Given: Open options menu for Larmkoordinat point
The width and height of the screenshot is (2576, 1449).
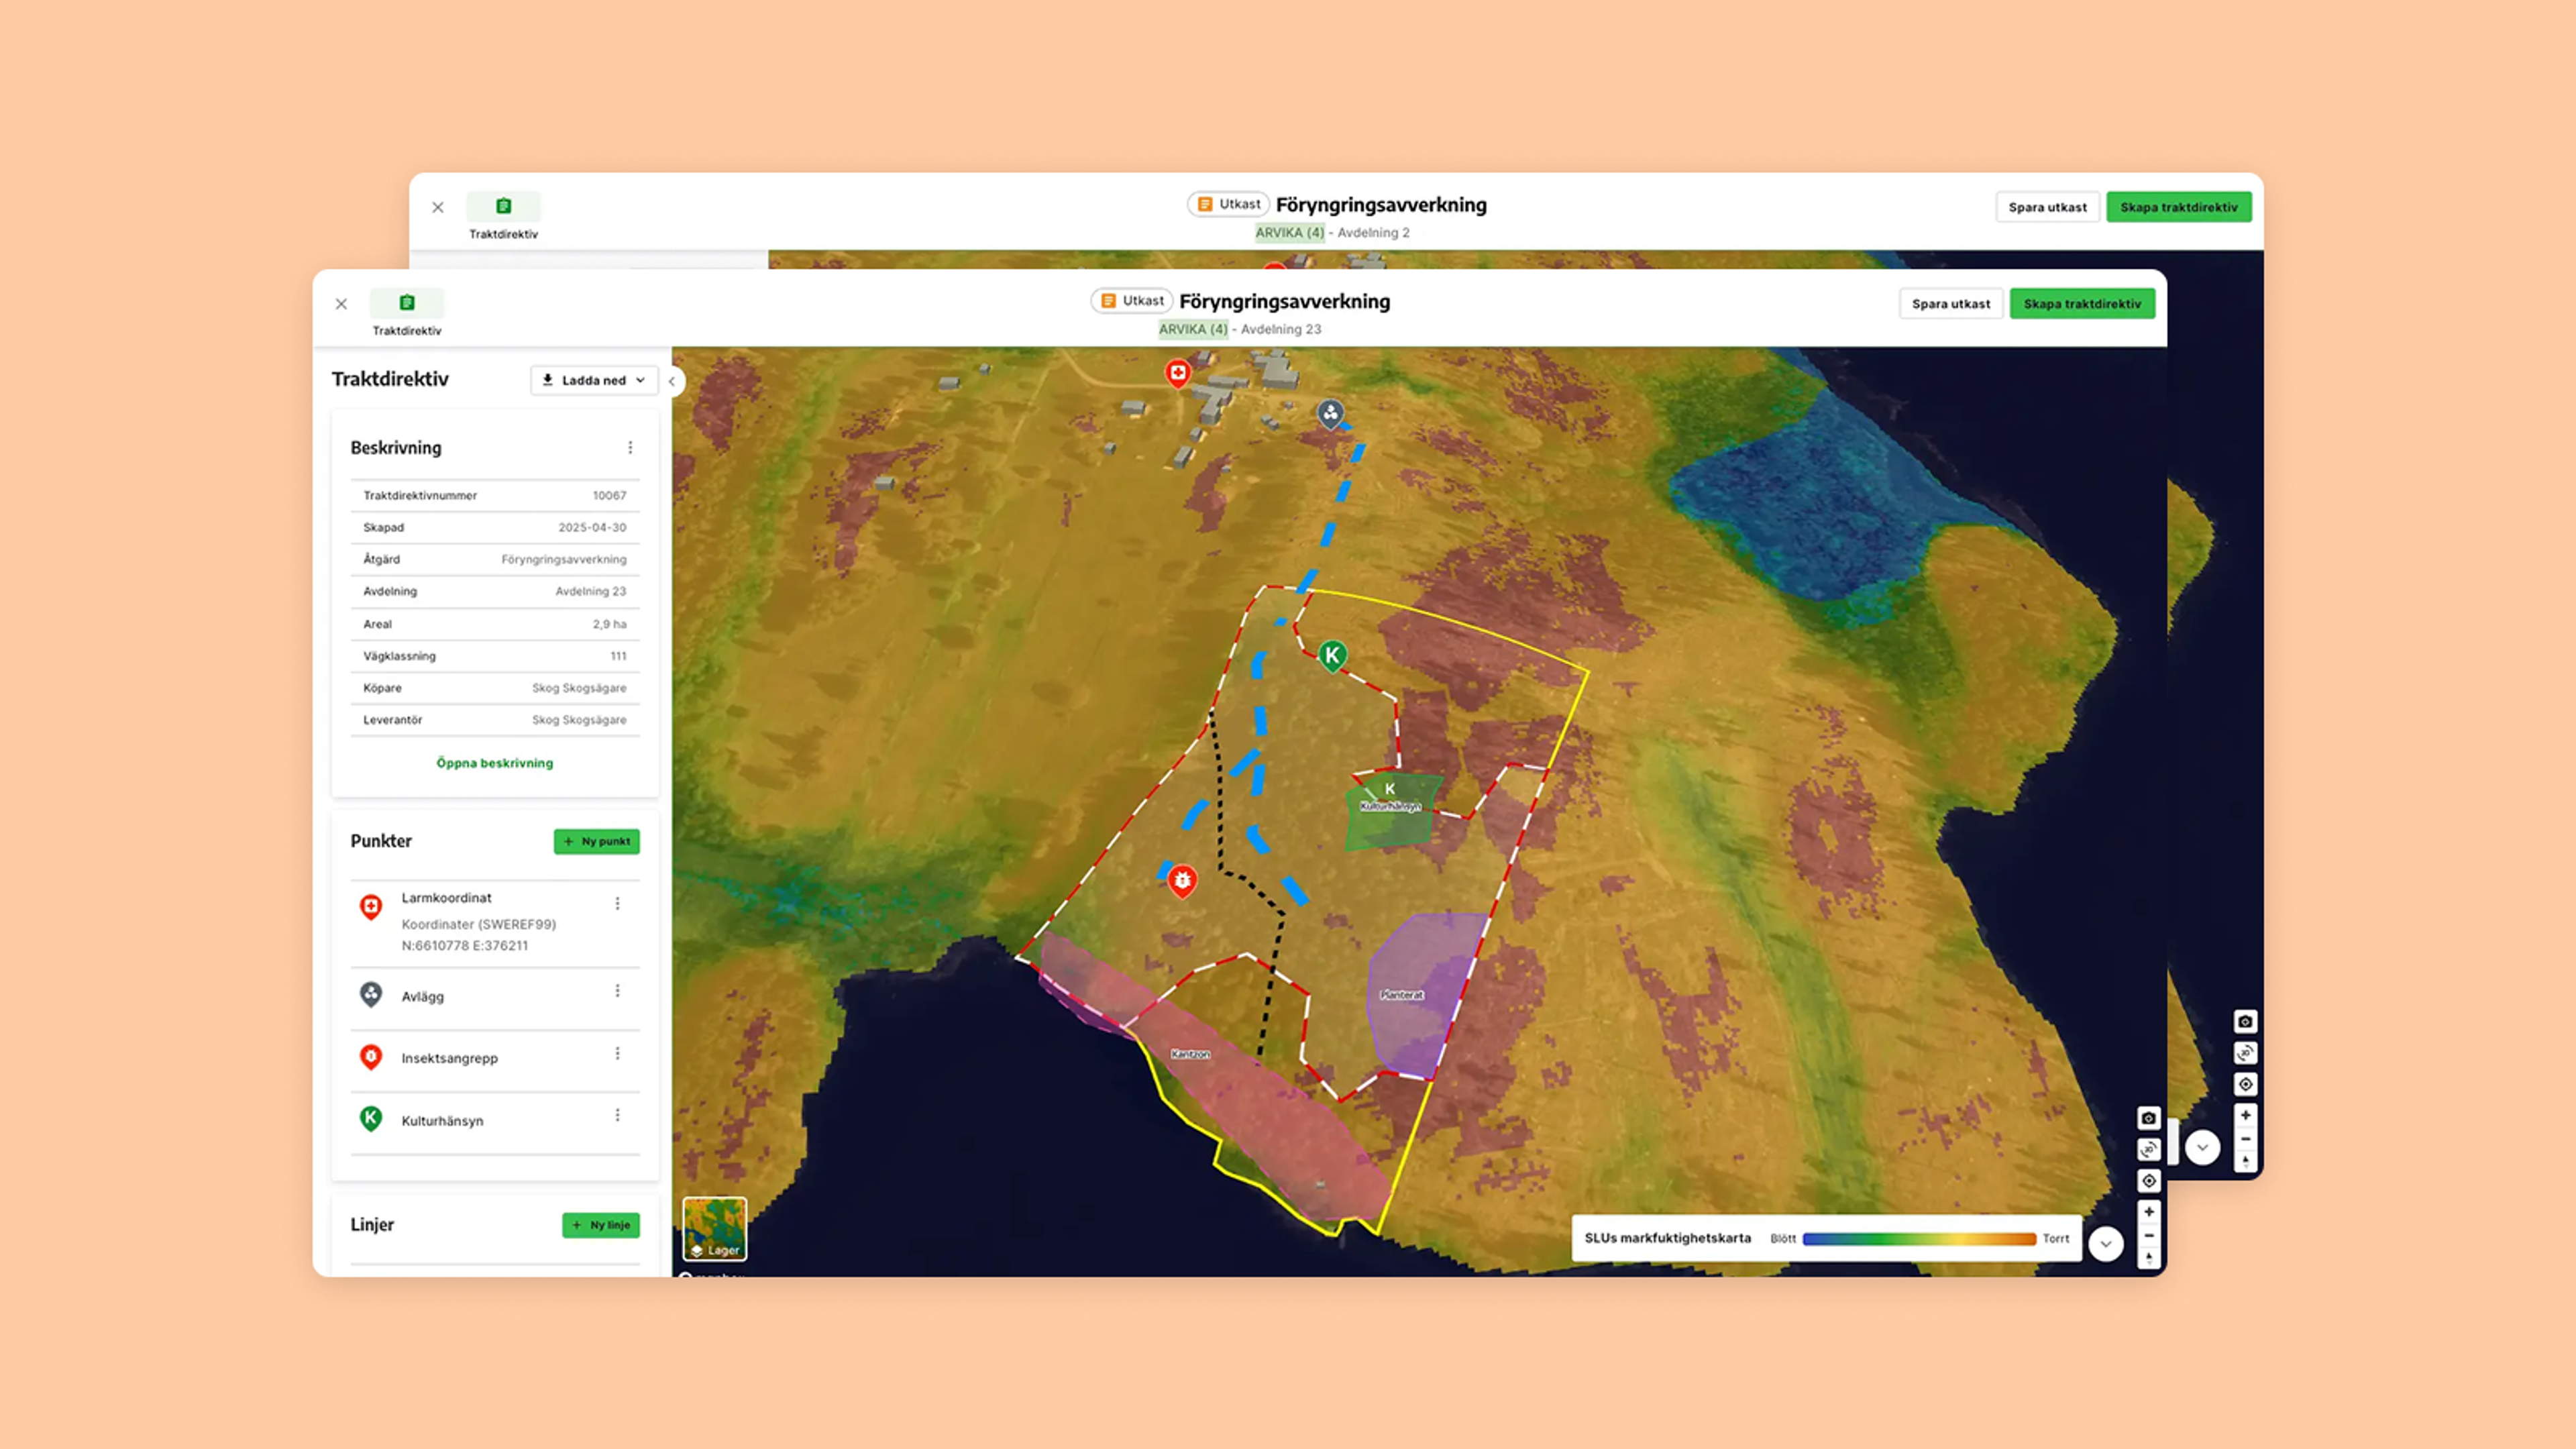Looking at the screenshot, I should point(617,903).
